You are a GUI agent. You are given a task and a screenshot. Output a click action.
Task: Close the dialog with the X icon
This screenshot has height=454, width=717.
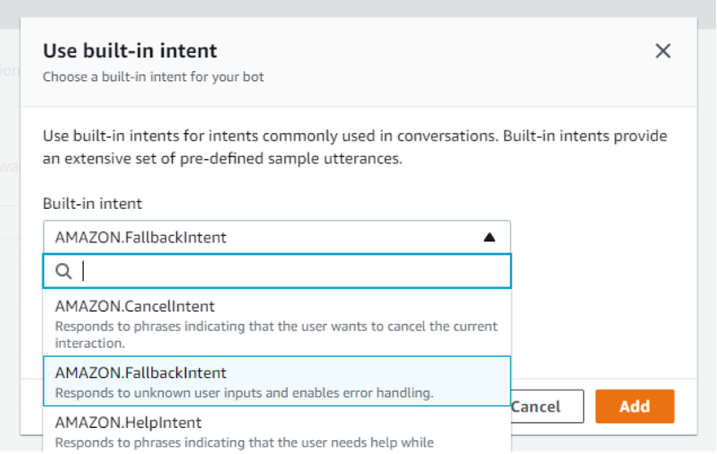tap(662, 51)
